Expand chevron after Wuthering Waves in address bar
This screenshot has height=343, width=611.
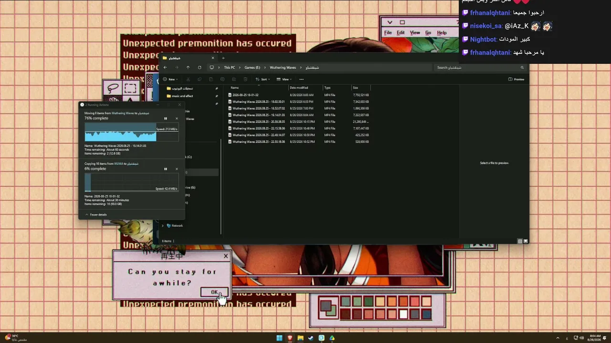click(301, 68)
